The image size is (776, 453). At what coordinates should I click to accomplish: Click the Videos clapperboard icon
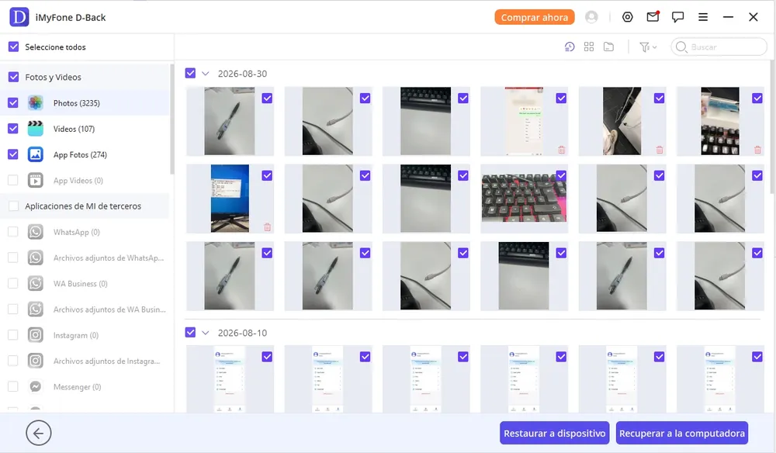tap(35, 129)
